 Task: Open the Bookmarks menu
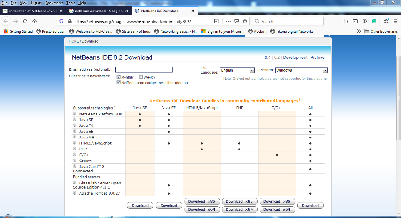tap(54, 3)
